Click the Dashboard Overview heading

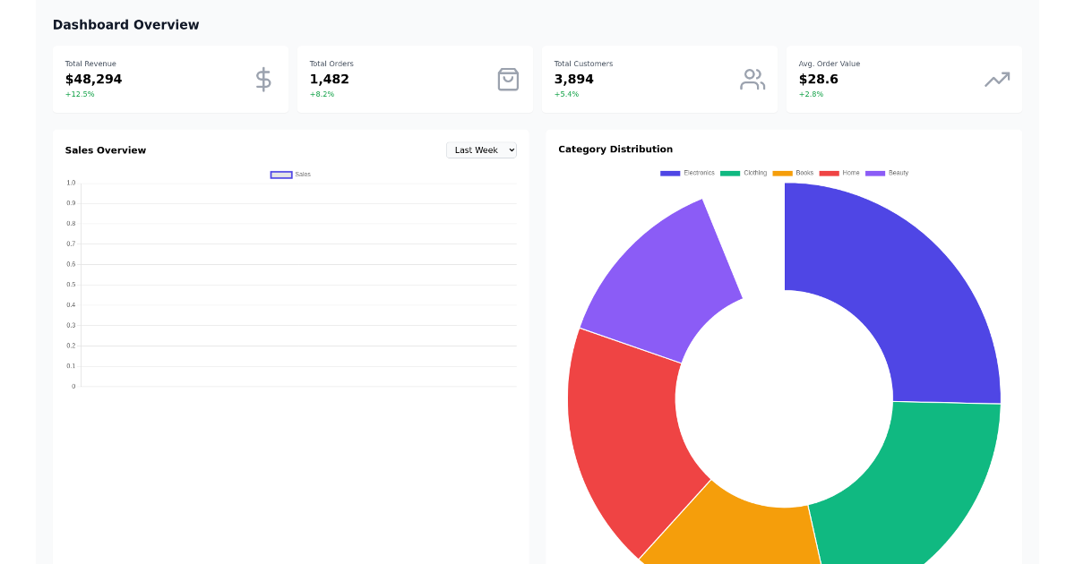tap(125, 24)
